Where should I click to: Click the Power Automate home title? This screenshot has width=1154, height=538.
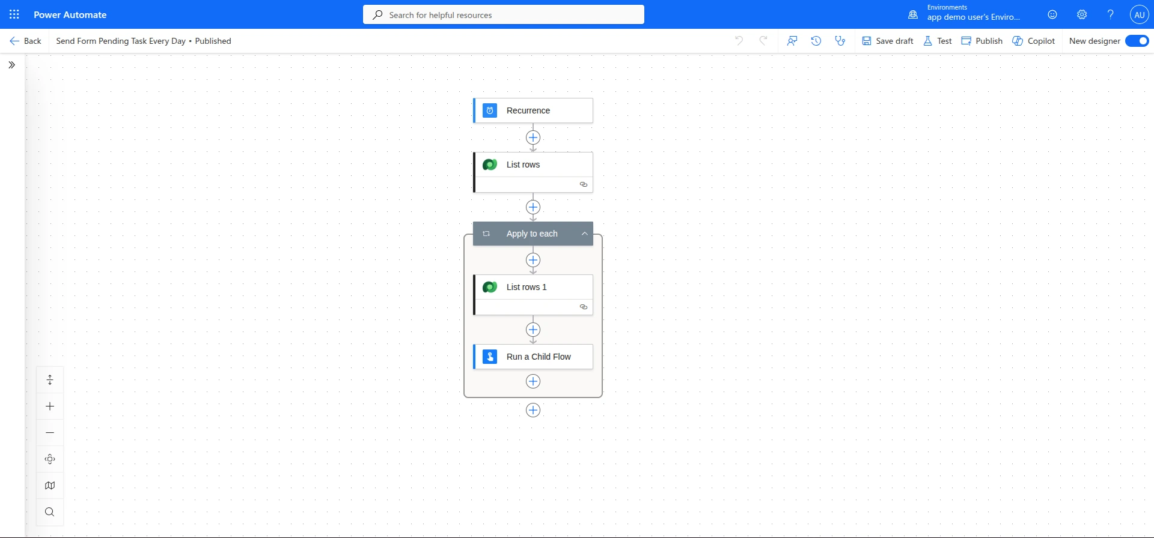click(70, 14)
